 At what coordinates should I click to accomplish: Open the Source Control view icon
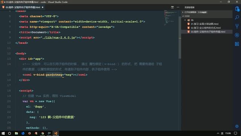pos(237,26)
